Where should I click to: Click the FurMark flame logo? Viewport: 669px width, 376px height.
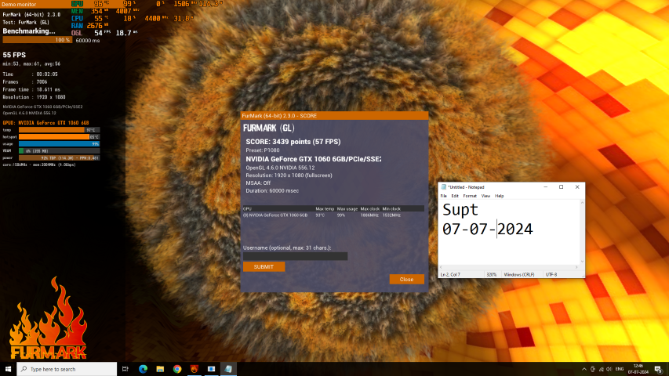[x=48, y=319]
